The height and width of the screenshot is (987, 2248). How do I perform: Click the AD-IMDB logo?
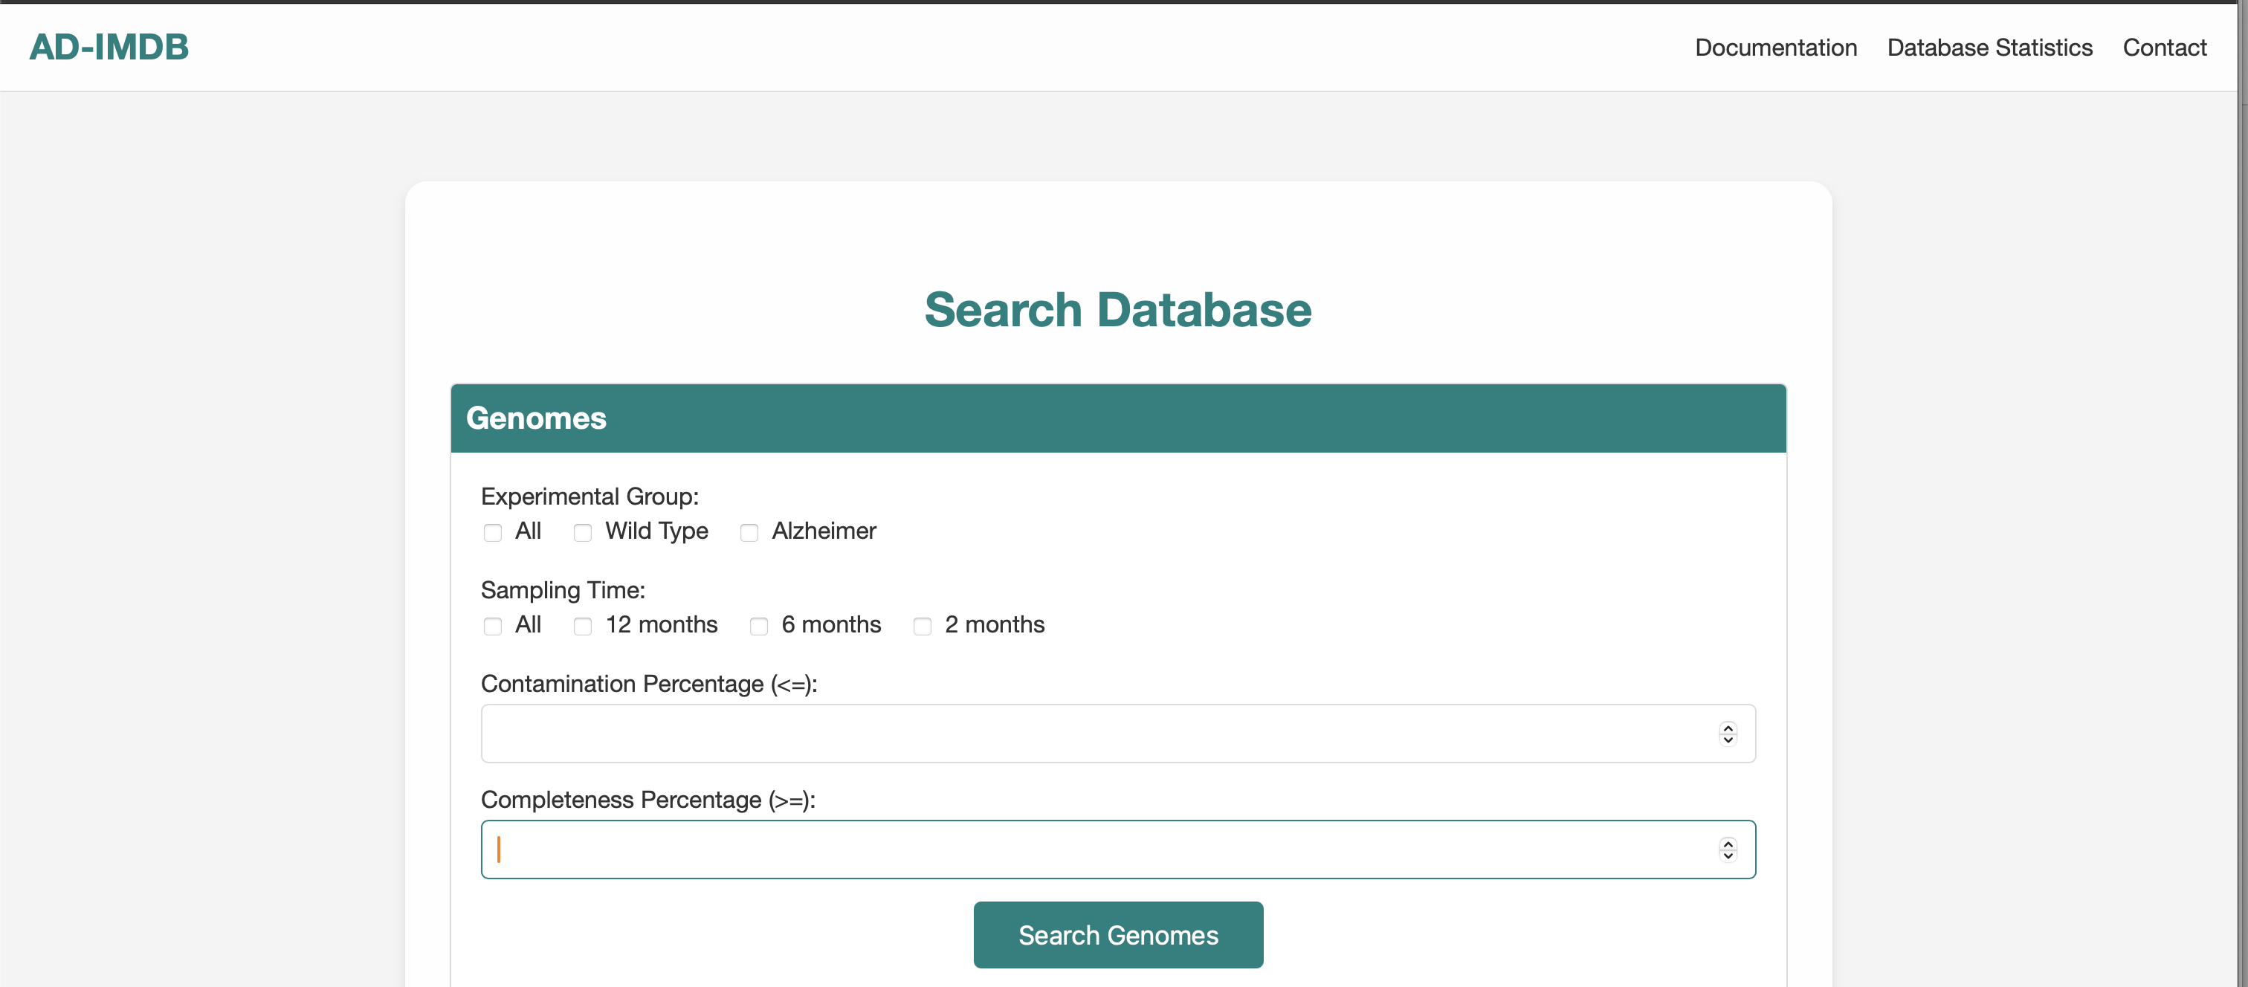pos(109,46)
